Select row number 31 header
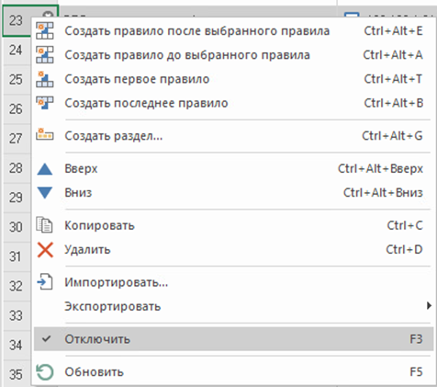 click(16, 256)
